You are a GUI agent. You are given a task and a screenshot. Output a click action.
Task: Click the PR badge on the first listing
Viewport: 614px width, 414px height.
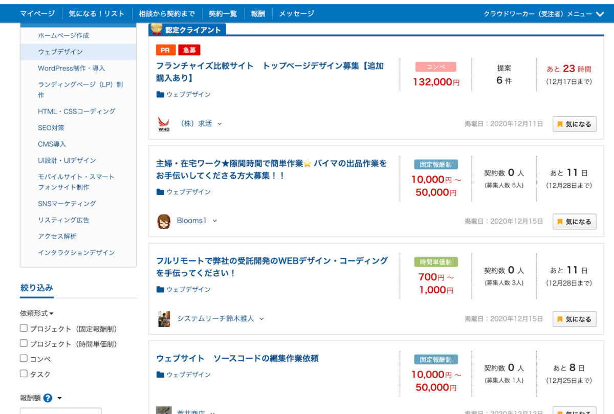[x=166, y=50]
